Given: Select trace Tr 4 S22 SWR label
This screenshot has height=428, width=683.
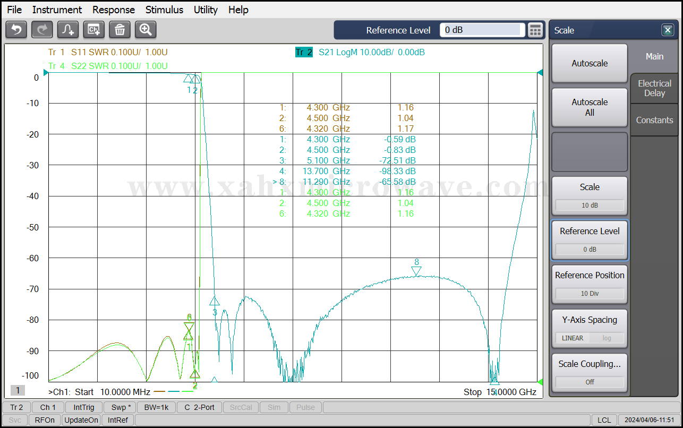Looking at the screenshot, I should click(108, 66).
